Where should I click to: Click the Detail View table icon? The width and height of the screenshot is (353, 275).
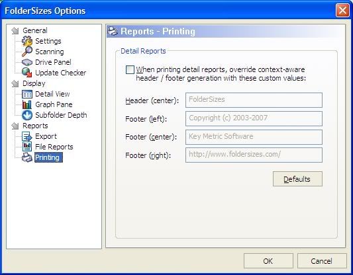pos(27,94)
